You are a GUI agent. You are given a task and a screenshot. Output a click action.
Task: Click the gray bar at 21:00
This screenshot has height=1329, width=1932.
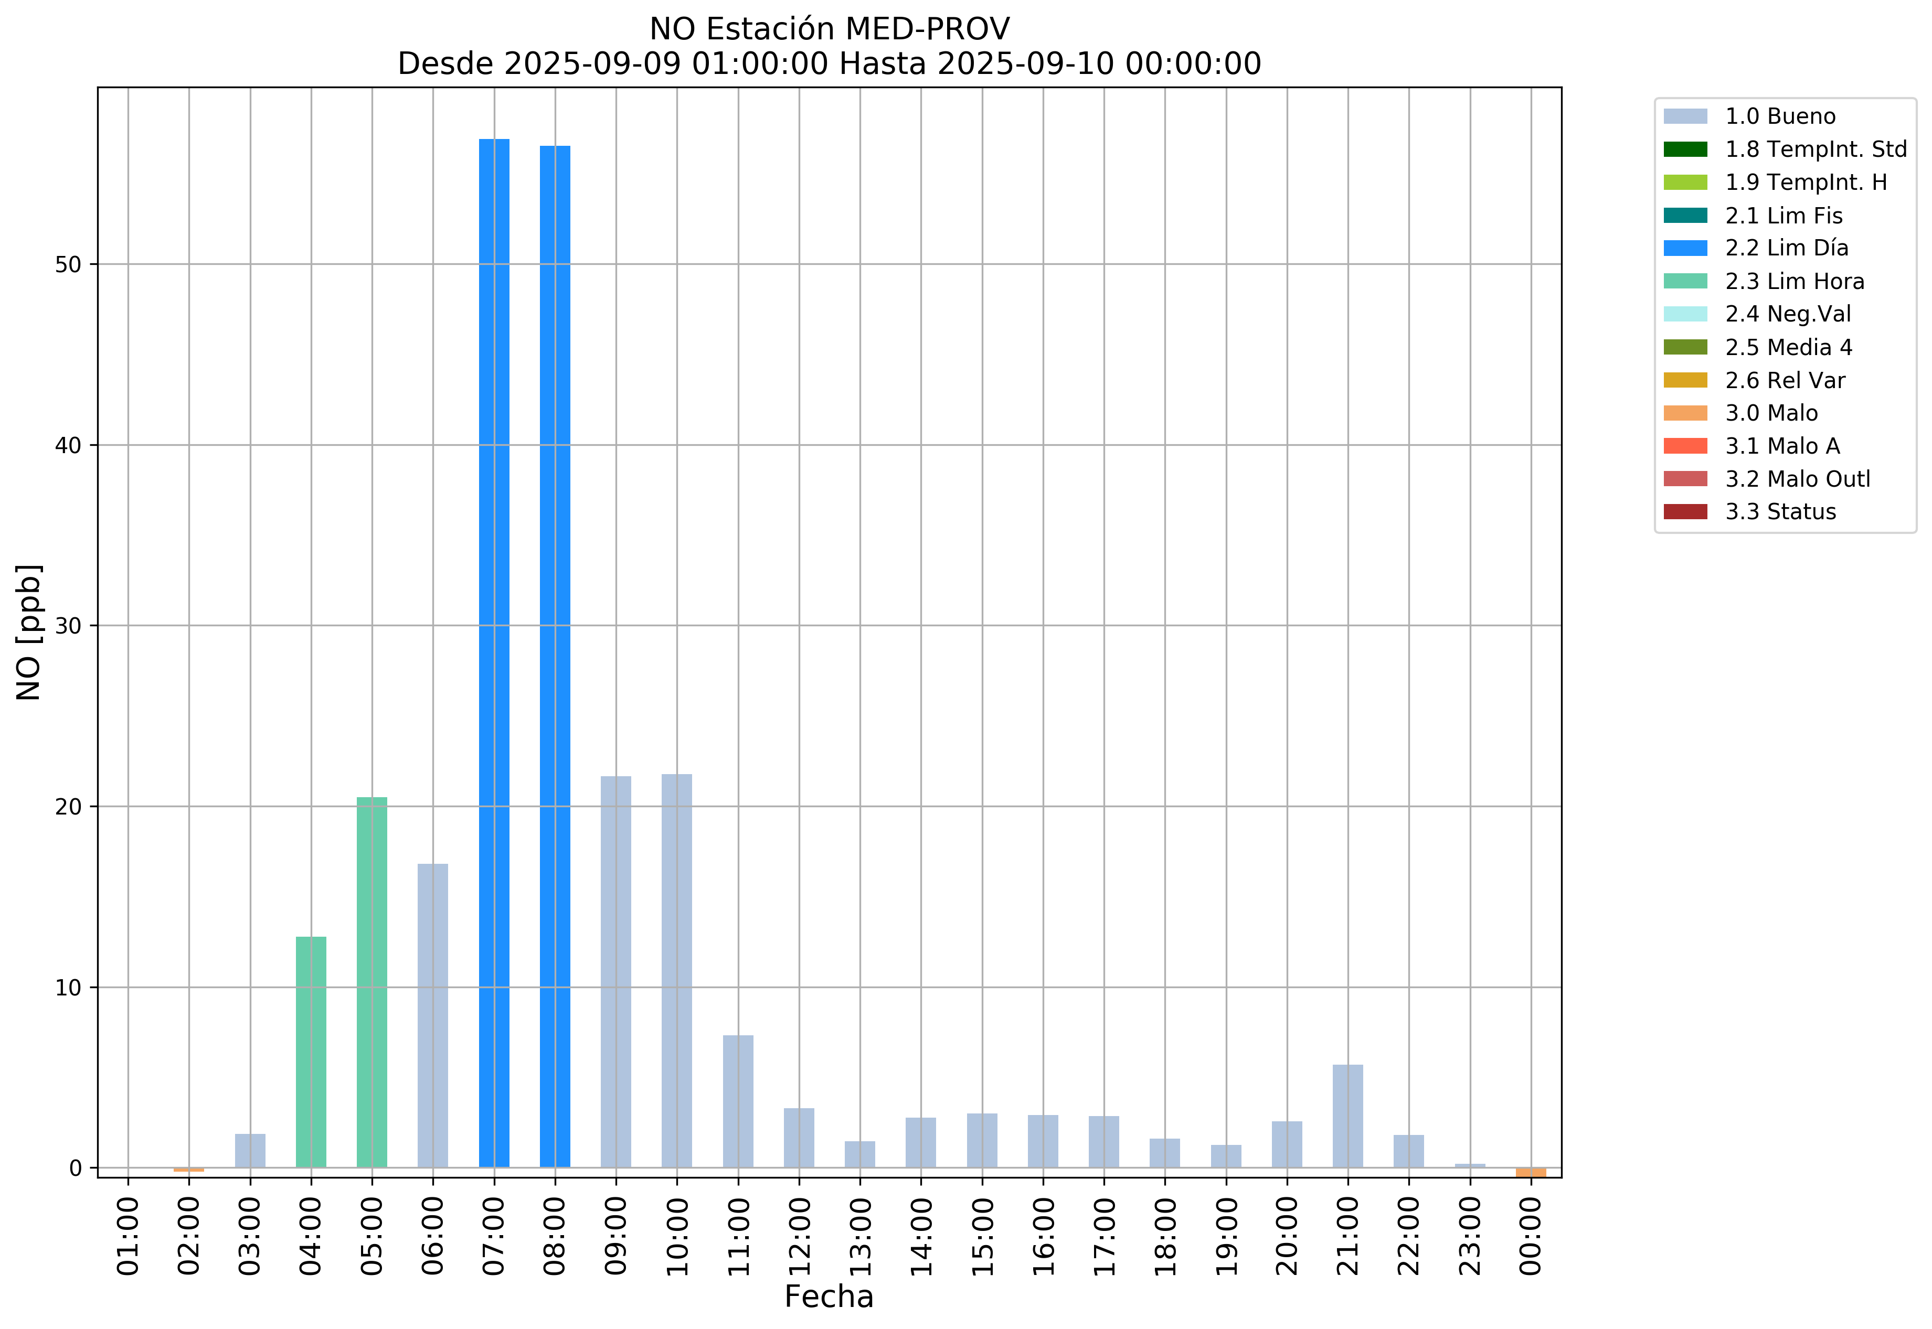pyautogui.click(x=1347, y=1116)
